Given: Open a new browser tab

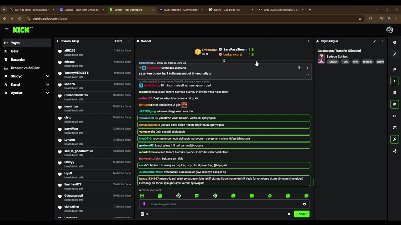Looking at the screenshot, I should click(310, 10).
